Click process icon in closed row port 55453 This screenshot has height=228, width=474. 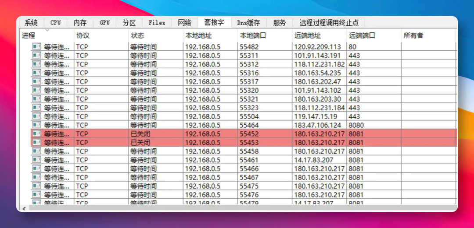tap(36, 142)
